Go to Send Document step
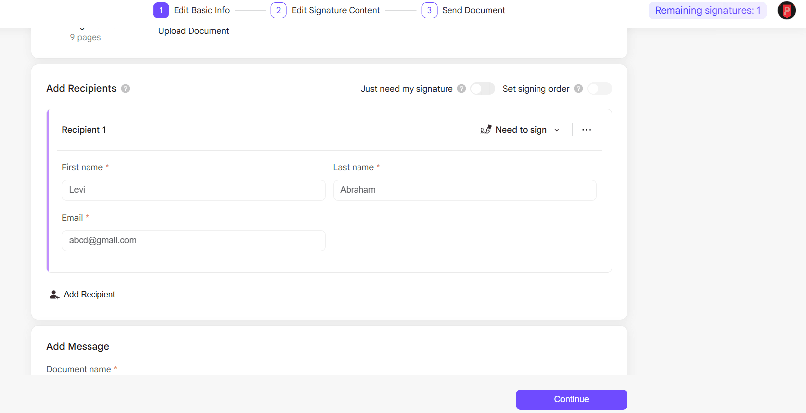The height and width of the screenshot is (413, 806). coord(473,10)
